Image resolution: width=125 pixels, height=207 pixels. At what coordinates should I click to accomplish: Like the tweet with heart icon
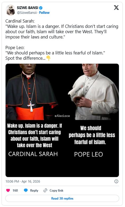tap(8, 190)
